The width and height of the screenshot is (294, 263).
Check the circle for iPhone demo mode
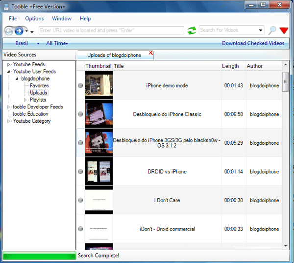coord(80,86)
